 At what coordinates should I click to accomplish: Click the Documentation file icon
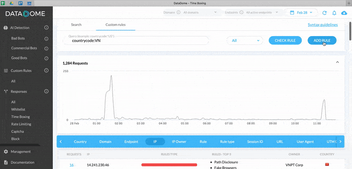point(6,162)
